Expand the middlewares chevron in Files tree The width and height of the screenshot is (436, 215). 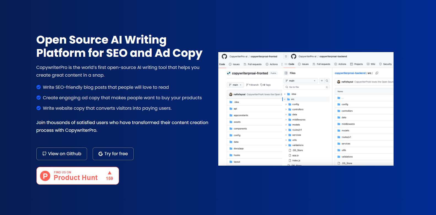point(286,120)
